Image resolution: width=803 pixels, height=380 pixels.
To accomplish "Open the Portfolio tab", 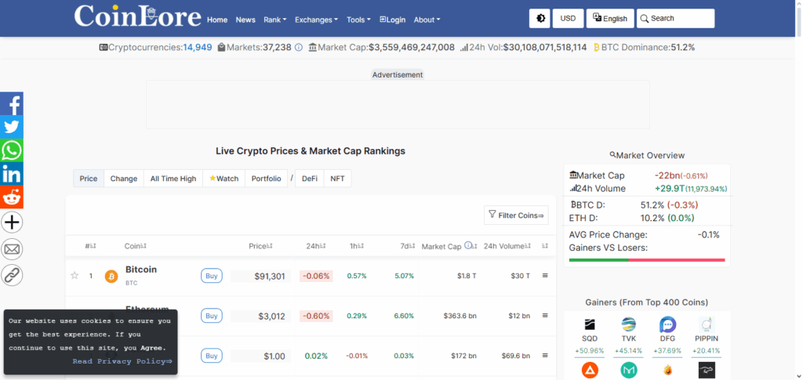I will point(267,179).
